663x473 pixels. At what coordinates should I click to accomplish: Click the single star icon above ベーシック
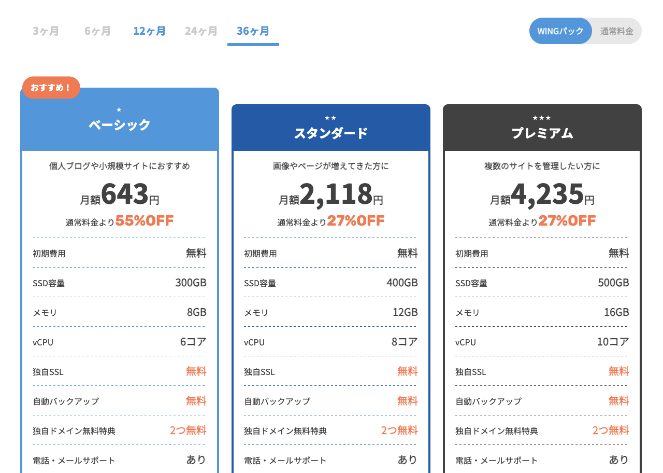119,109
